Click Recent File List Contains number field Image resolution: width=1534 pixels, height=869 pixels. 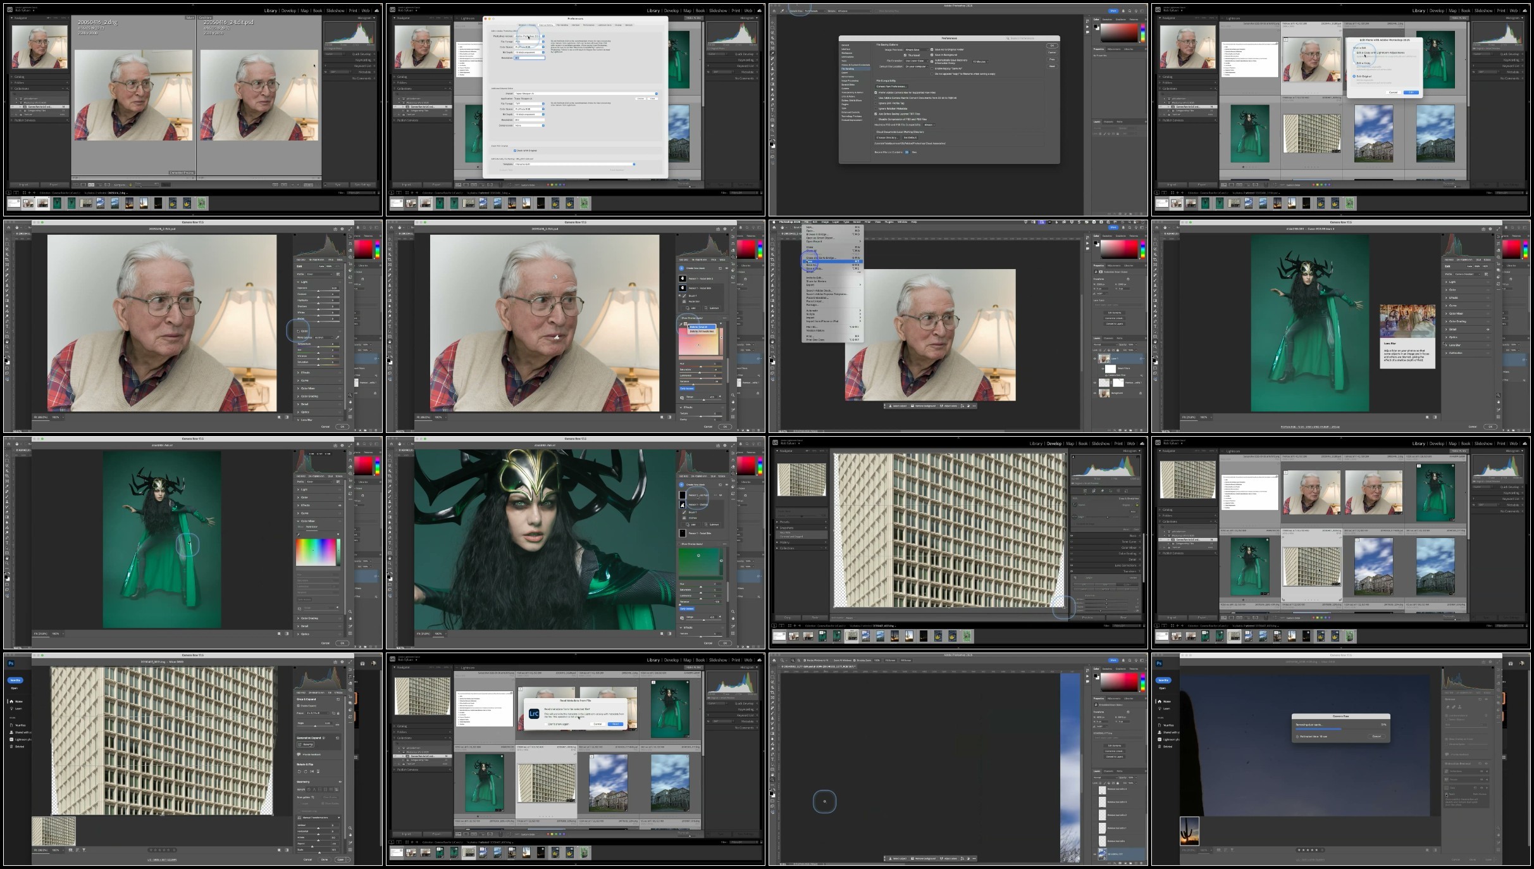click(x=906, y=152)
